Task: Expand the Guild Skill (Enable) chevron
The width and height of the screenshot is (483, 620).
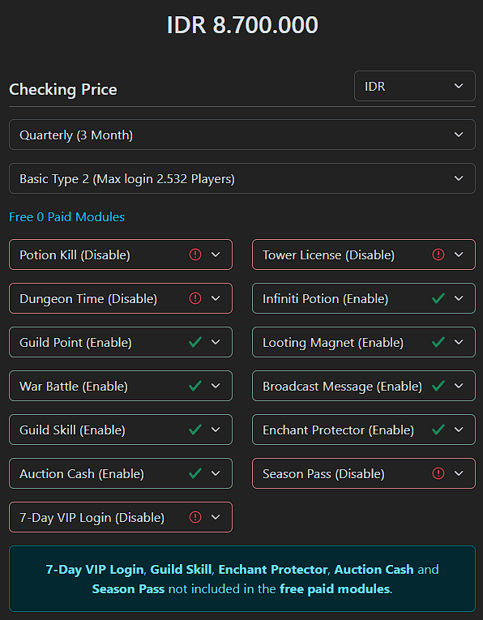Action: [x=216, y=430]
